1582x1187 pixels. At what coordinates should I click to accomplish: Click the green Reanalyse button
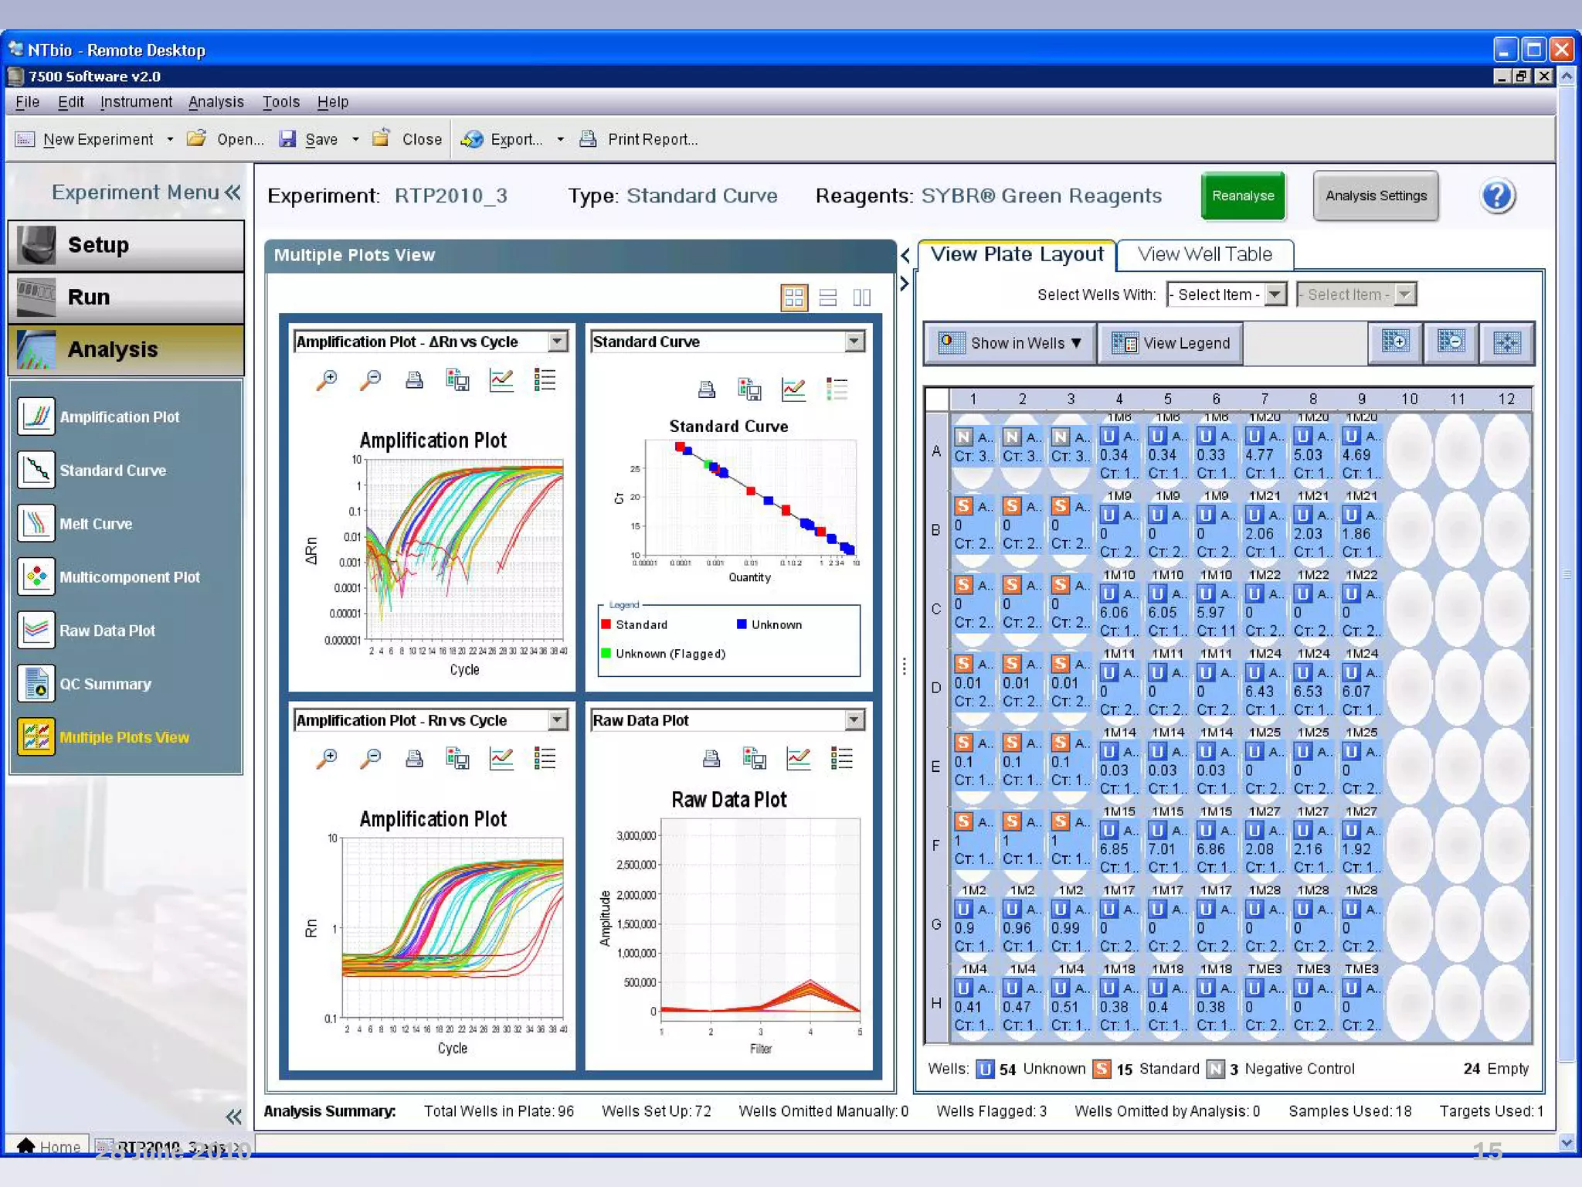(1243, 196)
